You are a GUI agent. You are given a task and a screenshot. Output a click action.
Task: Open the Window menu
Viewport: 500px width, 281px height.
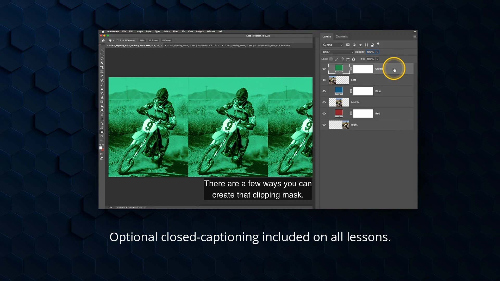pyautogui.click(x=211, y=31)
